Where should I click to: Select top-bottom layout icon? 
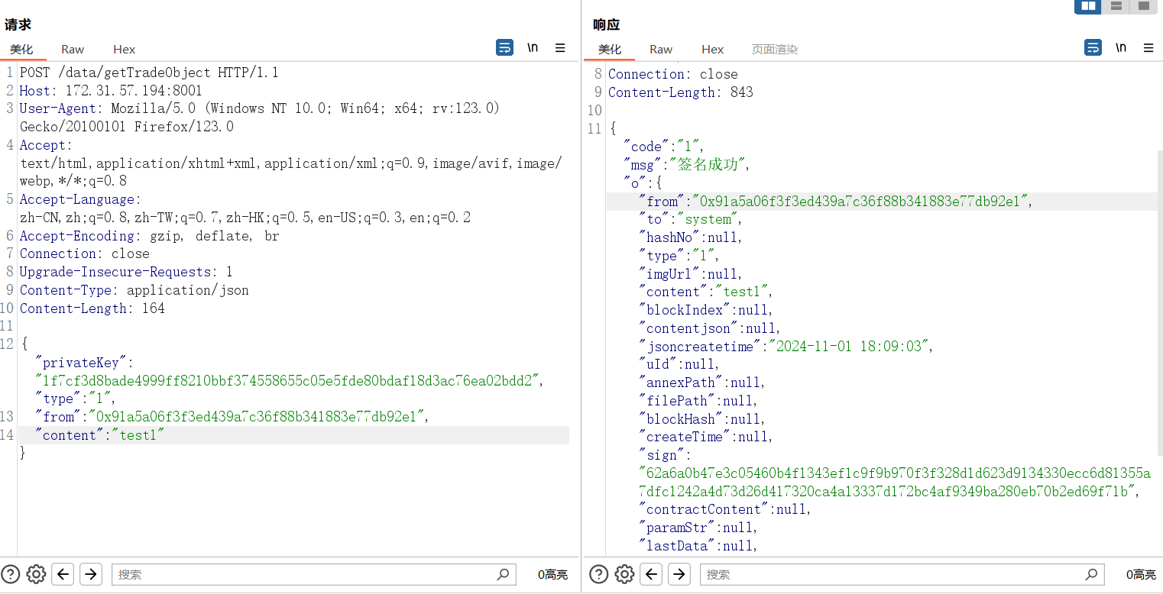(x=1116, y=6)
